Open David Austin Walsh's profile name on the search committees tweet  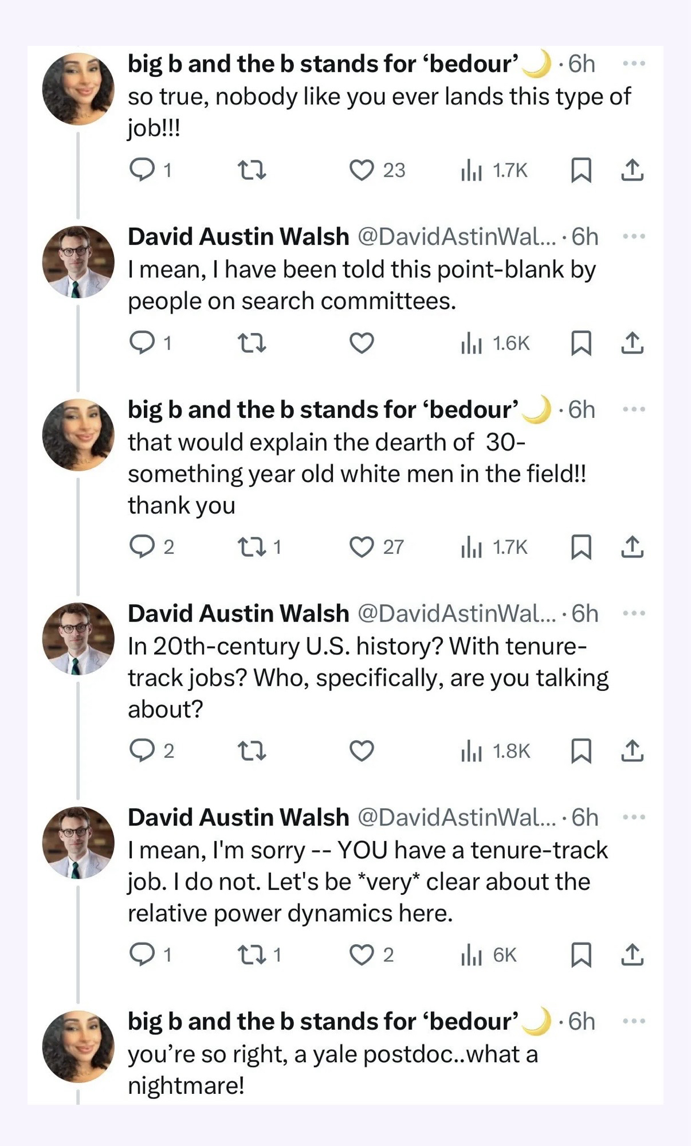click(x=238, y=237)
